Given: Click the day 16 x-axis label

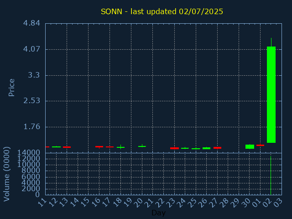Looking at the screenshot, I should pyautogui.click(x=96, y=203).
